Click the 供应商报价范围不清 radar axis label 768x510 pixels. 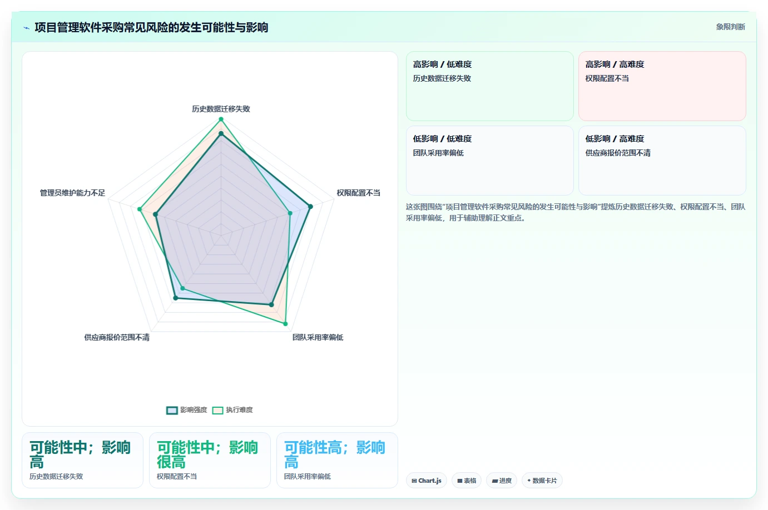point(117,337)
